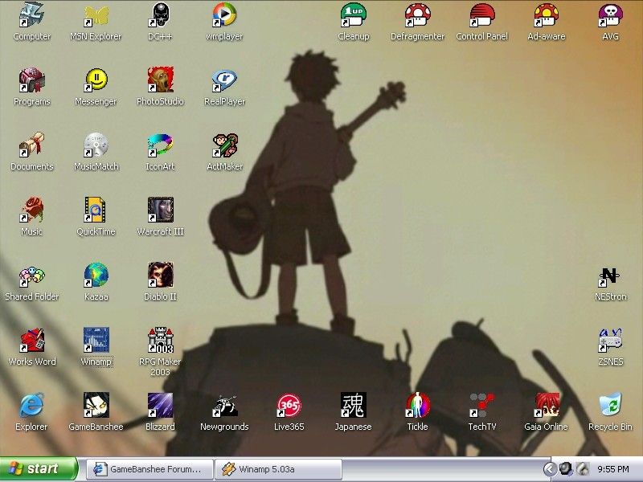Viewport: 643px width, 482px height.
Task: Launch Messenger smiley icon
Action: coord(96,80)
